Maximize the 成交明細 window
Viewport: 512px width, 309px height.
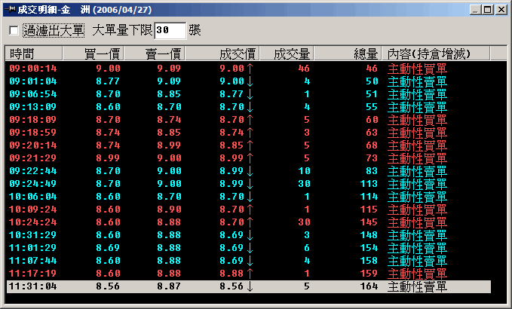pos(487,10)
